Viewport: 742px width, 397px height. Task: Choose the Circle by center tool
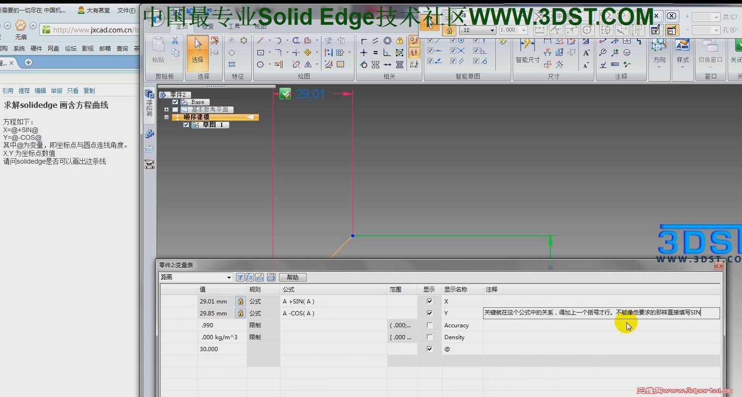[260, 64]
